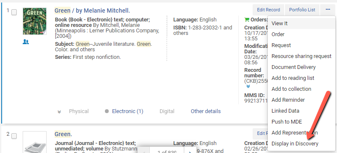The width and height of the screenshot is (337, 153).
Task: Click the Language: English text of record 1
Action: [x=195, y=20]
